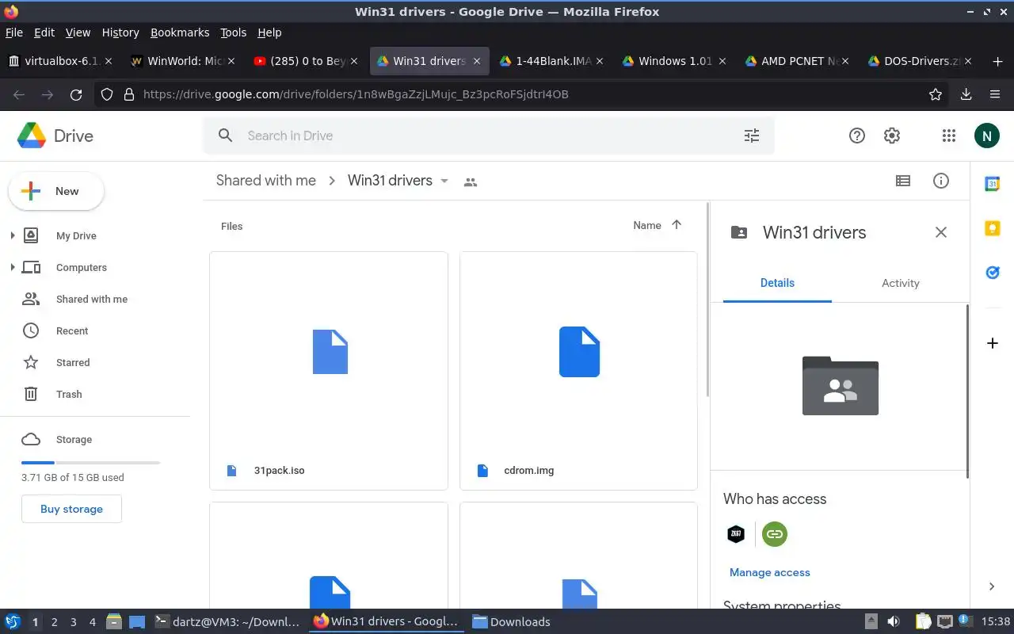Bookmark this page star icon
The width and height of the screenshot is (1014, 634).
[x=936, y=94]
